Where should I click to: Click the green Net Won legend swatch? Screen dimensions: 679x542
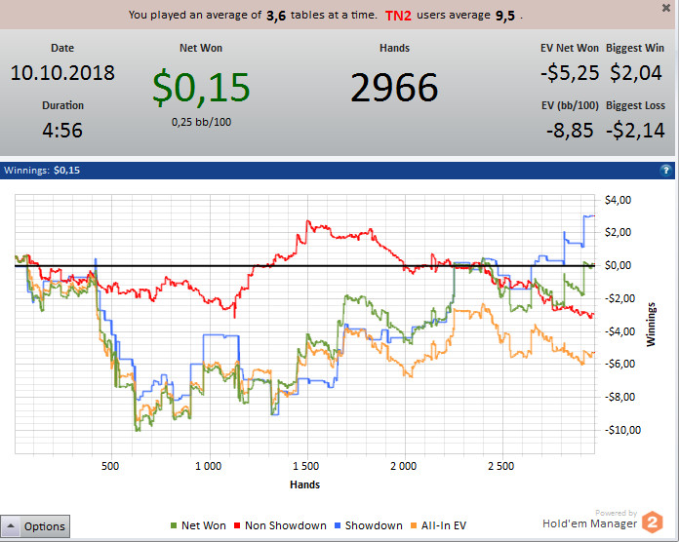(x=174, y=526)
